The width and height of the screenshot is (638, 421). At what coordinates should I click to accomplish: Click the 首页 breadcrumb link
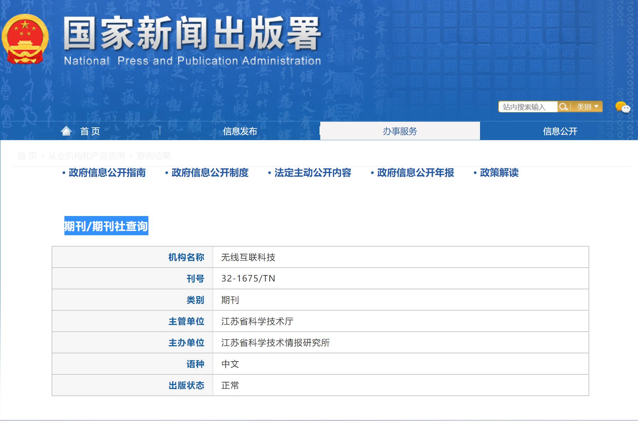tap(27, 156)
